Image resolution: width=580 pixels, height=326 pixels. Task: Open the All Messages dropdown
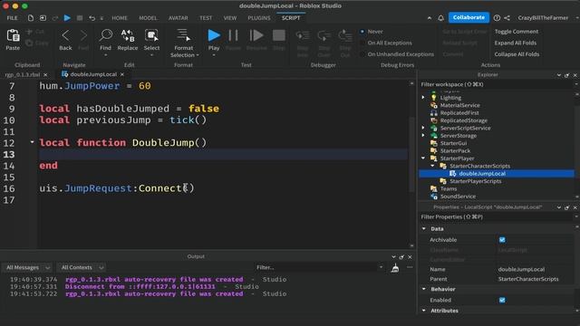point(28,267)
